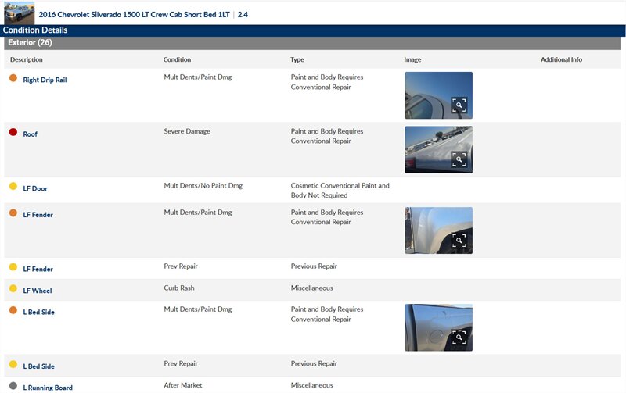Screen dimensions: 626x393
Task: Open the L Running Board item link
Action: coord(48,388)
